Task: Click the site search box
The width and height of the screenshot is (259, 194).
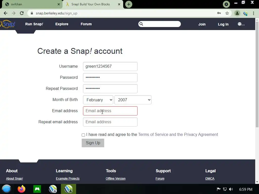Action: point(160,24)
